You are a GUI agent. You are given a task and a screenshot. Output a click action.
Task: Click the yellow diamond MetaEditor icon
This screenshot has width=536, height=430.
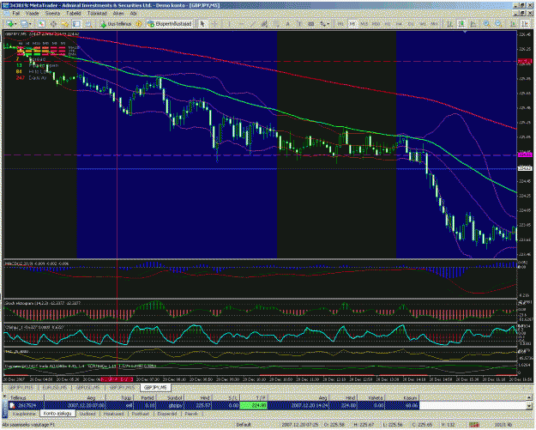[x=139, y=24]
